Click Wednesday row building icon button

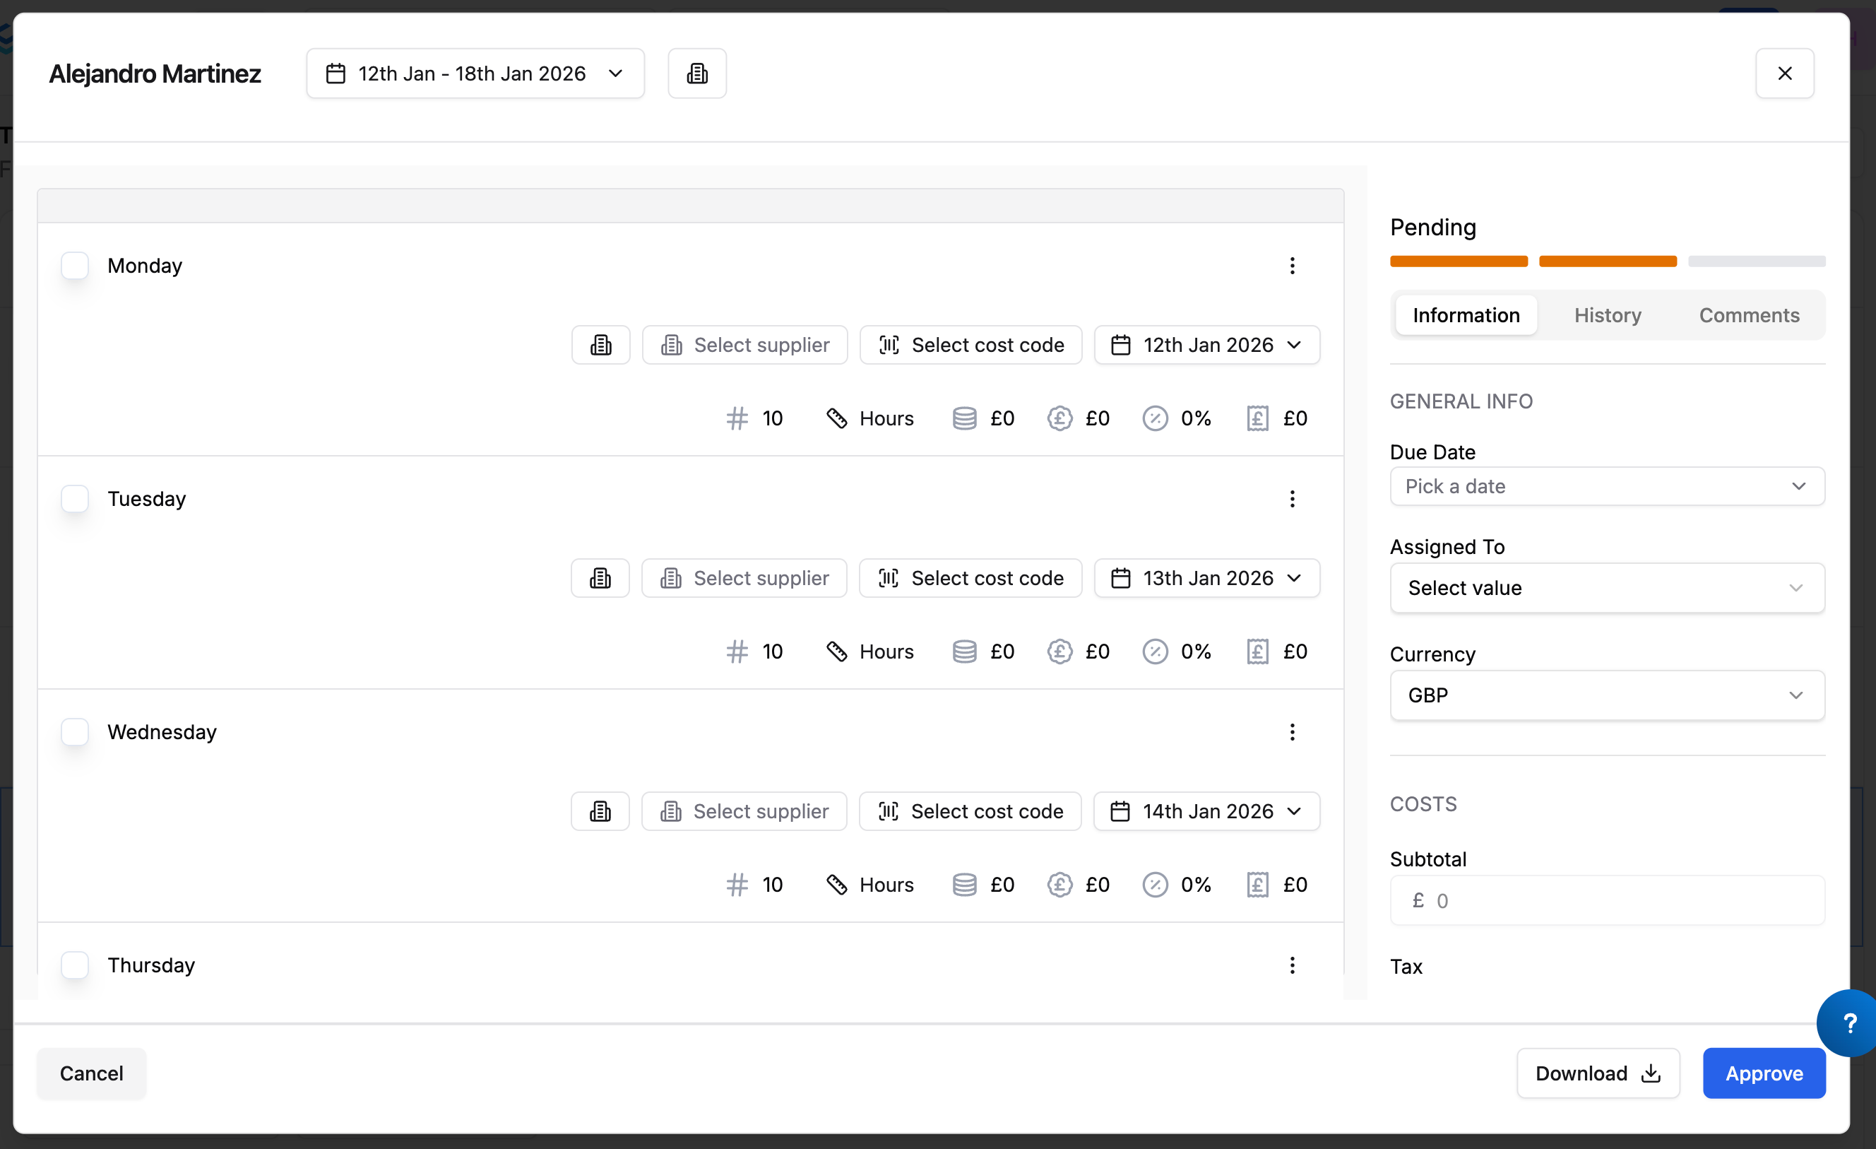coord(600,811)
